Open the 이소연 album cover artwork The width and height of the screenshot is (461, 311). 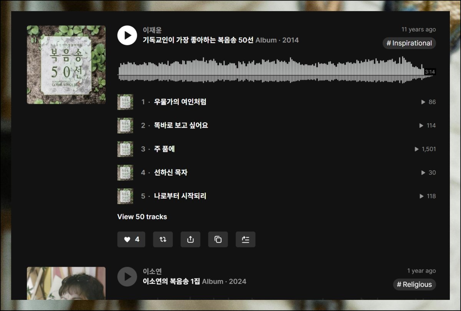point(66,283)
